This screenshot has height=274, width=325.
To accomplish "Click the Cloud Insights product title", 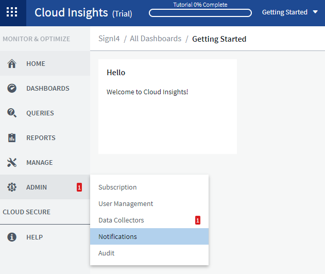I will tap(71, 12).
